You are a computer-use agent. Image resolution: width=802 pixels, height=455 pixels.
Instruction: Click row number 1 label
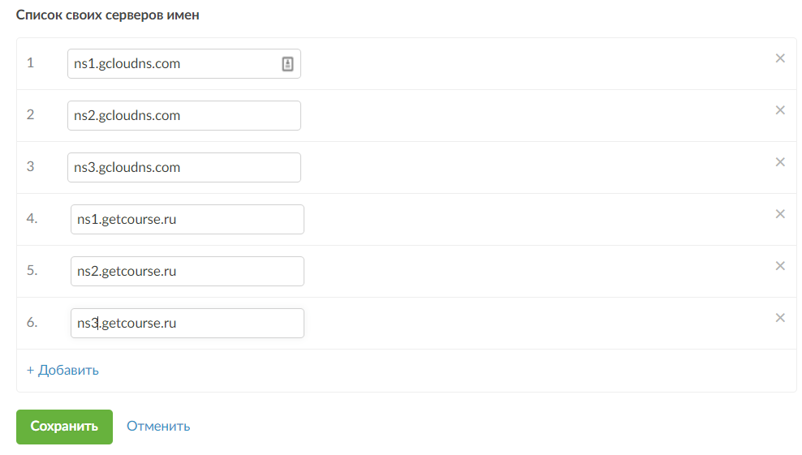pos(31,62)
